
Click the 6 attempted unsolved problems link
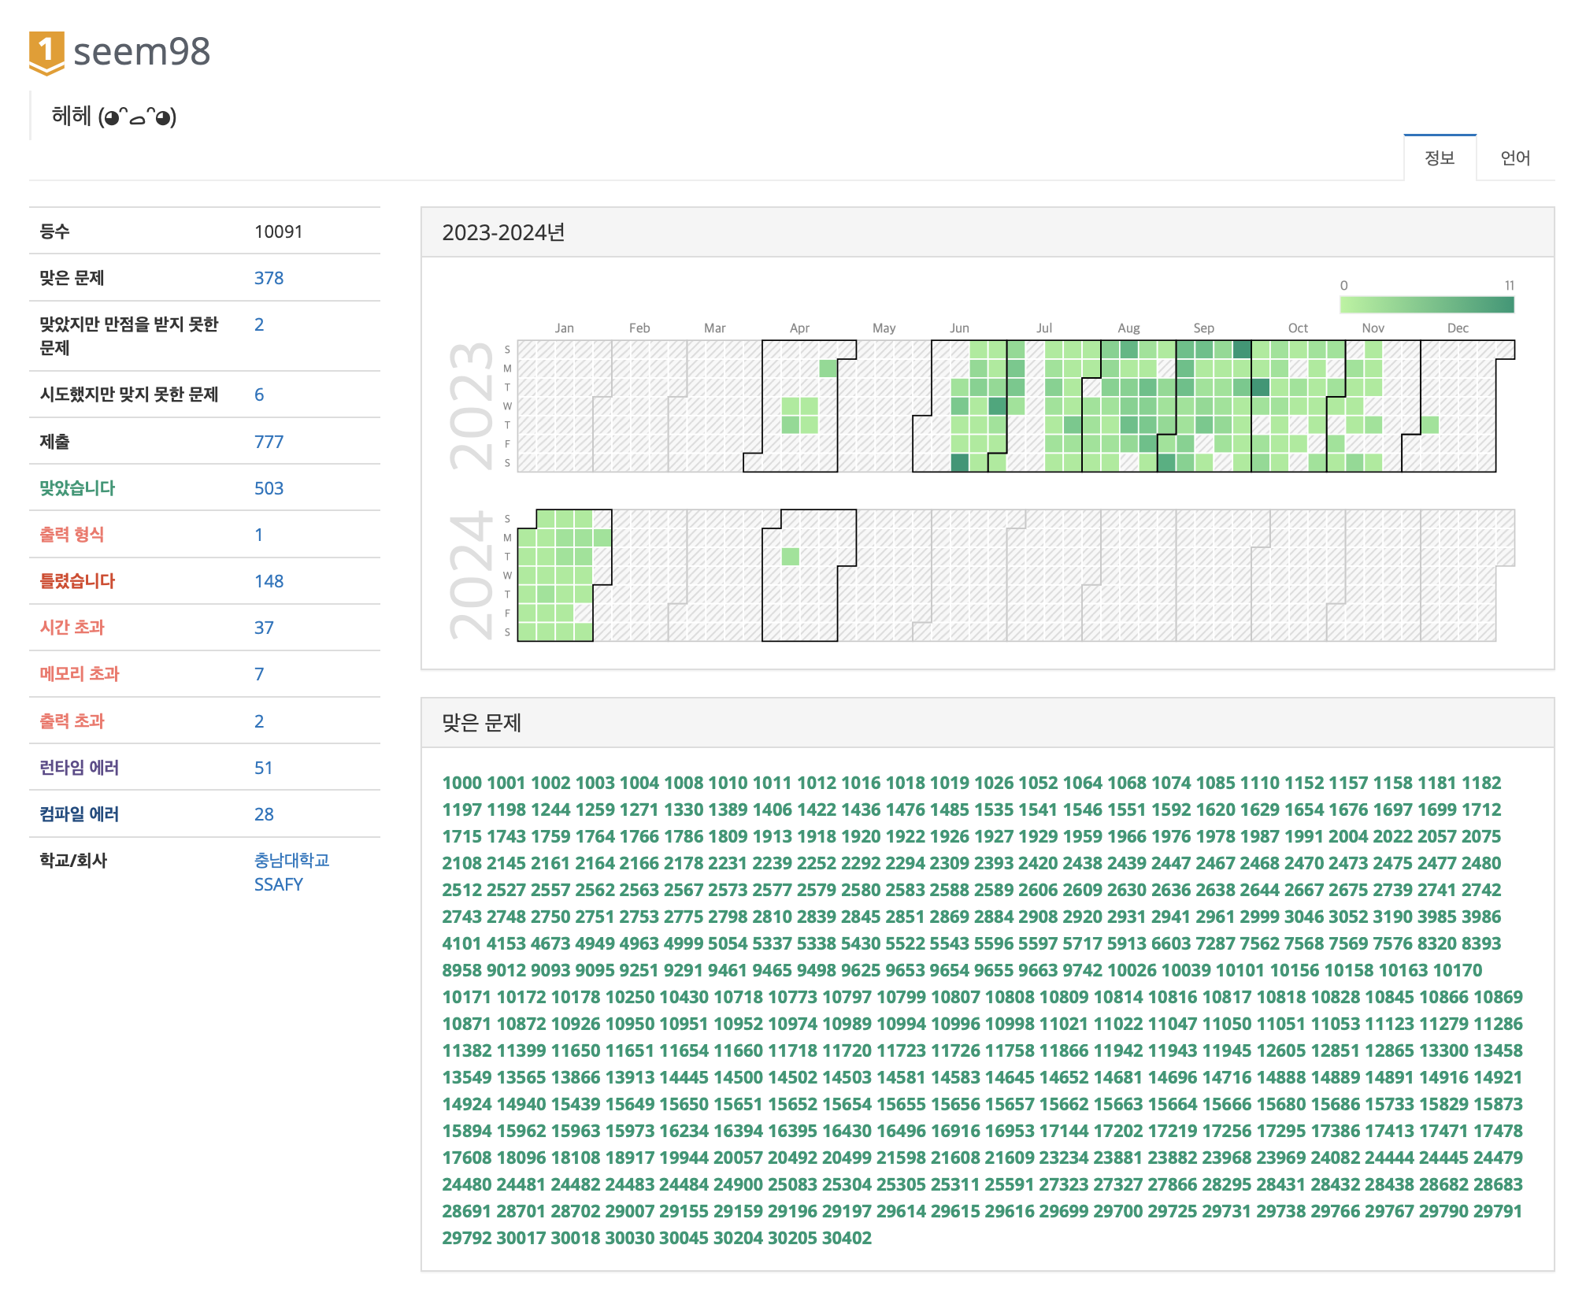pyautogui.click(x=259, y=395)
